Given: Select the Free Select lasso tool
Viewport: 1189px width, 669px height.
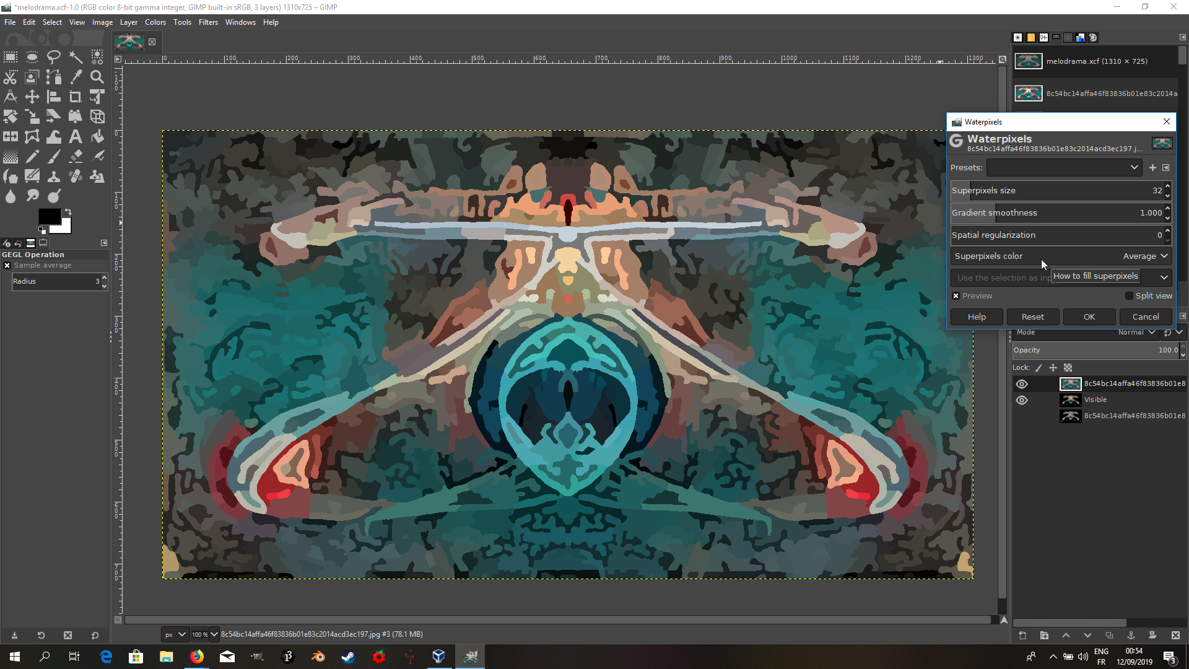Looking at the screenshot, I should pyautogui.click(x=54, y=58).
